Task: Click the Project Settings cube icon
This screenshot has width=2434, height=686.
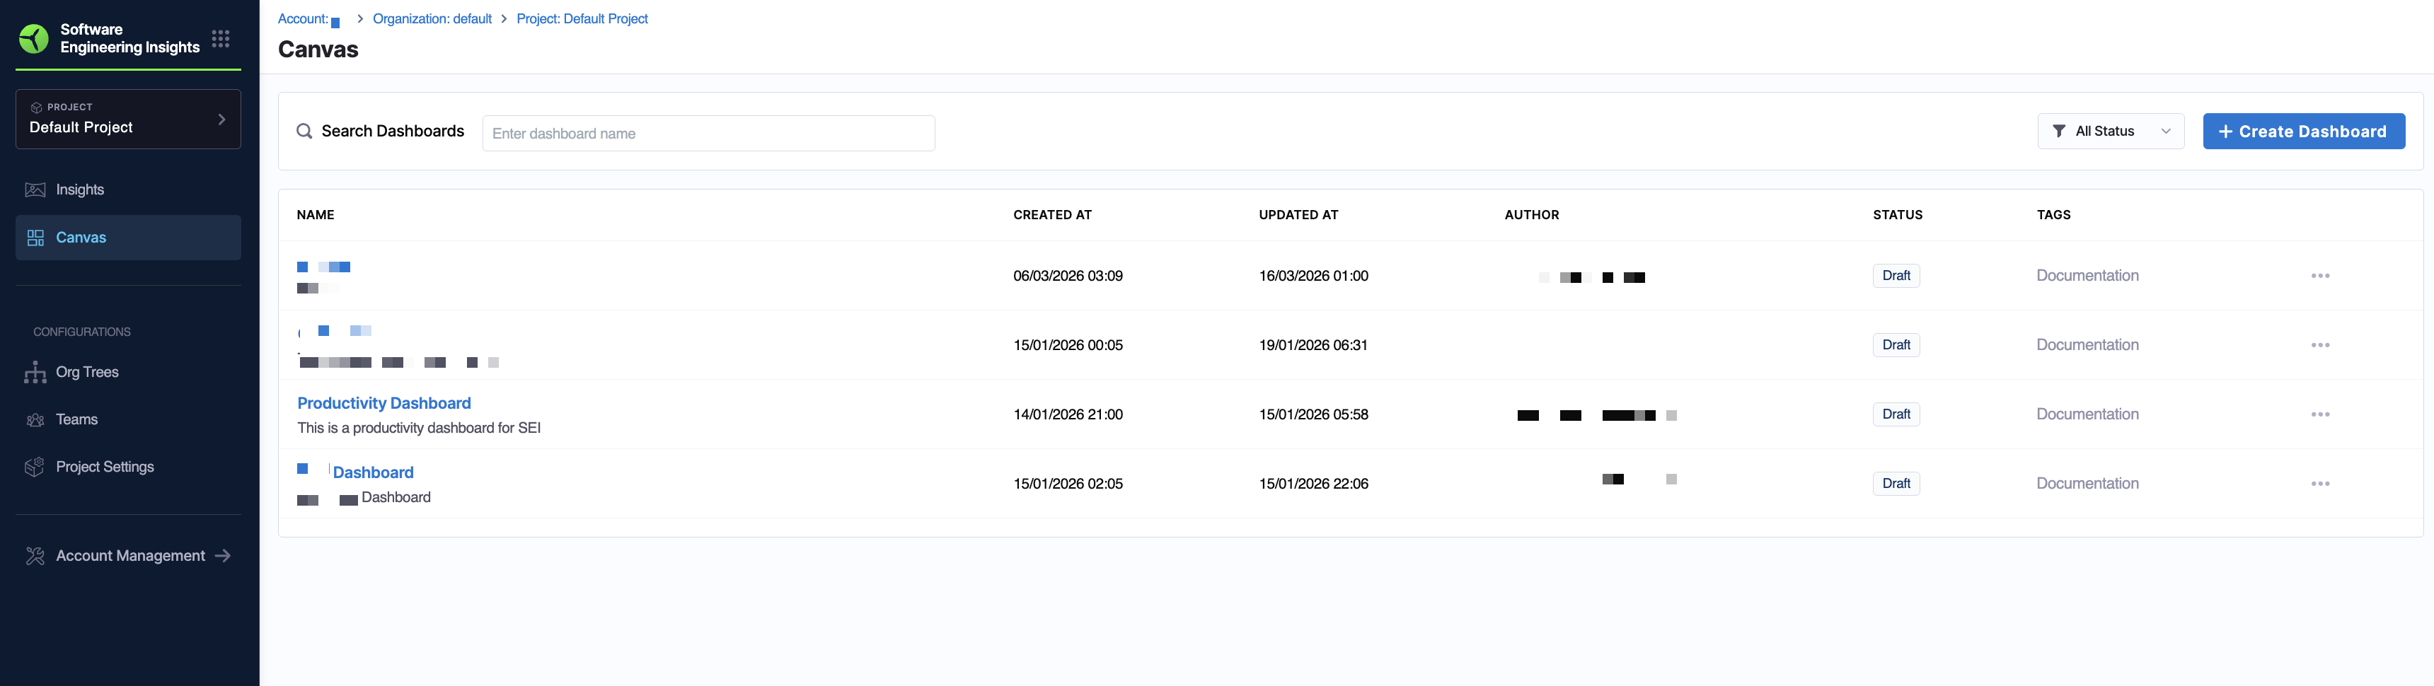Action: pos(35,467)
